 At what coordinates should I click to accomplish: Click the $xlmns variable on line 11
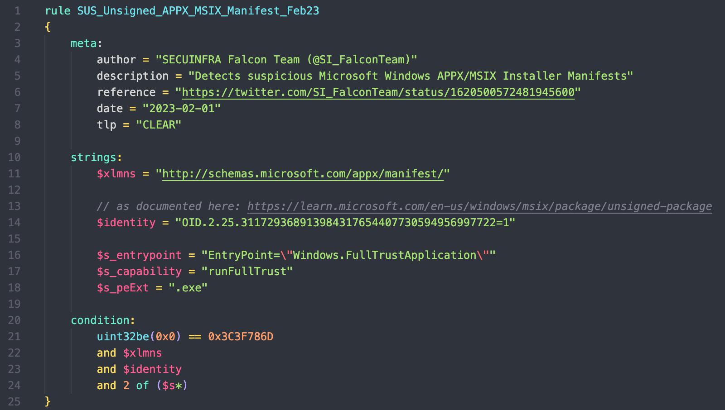pyautogui.click(x=116, y=174)
